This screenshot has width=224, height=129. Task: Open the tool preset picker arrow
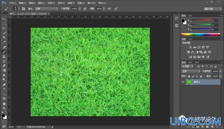click(10, 9)
